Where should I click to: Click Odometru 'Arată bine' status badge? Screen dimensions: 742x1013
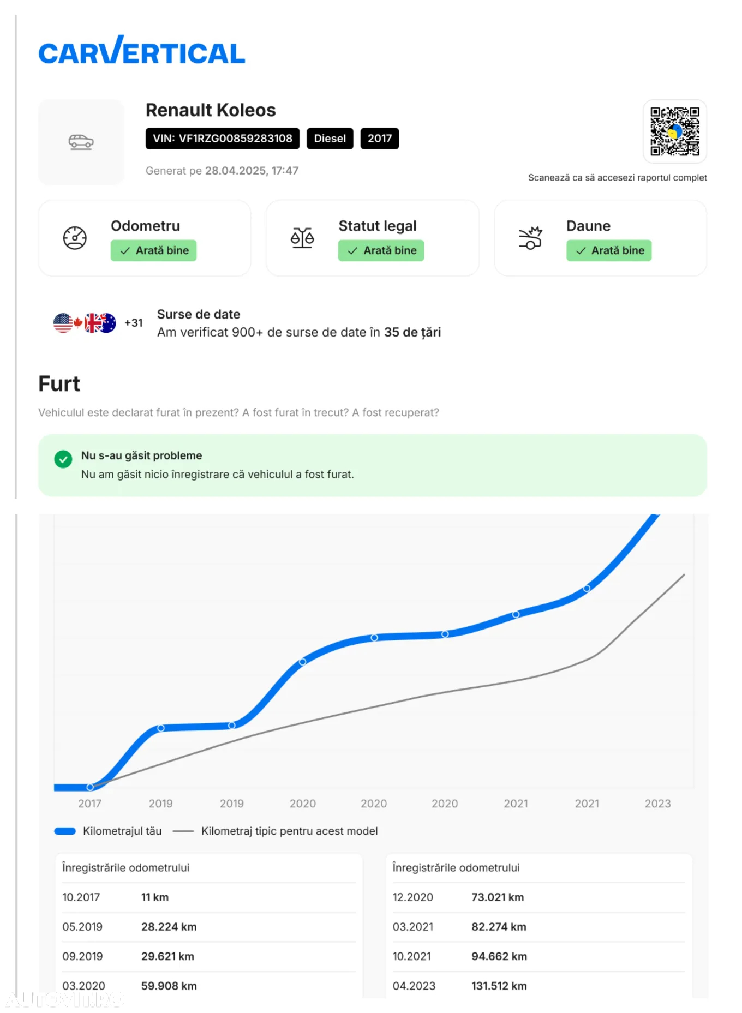[x=154, y=250]
